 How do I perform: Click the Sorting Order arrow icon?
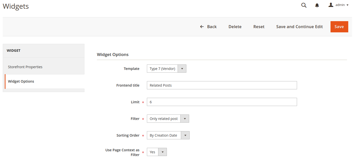tap(185, 135)
